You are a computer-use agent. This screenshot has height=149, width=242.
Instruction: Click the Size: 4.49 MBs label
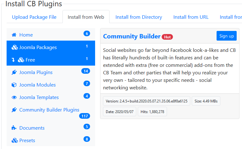click(206, 101)
